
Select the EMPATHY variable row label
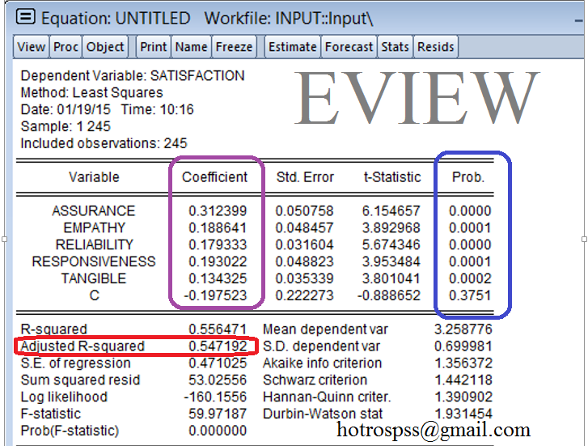[x=94, y=227]
